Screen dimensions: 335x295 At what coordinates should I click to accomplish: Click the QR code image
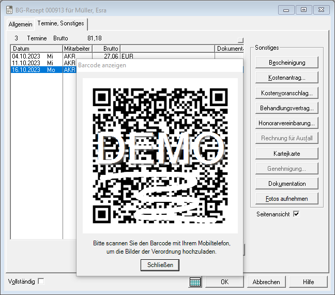[x=160, y=156]
